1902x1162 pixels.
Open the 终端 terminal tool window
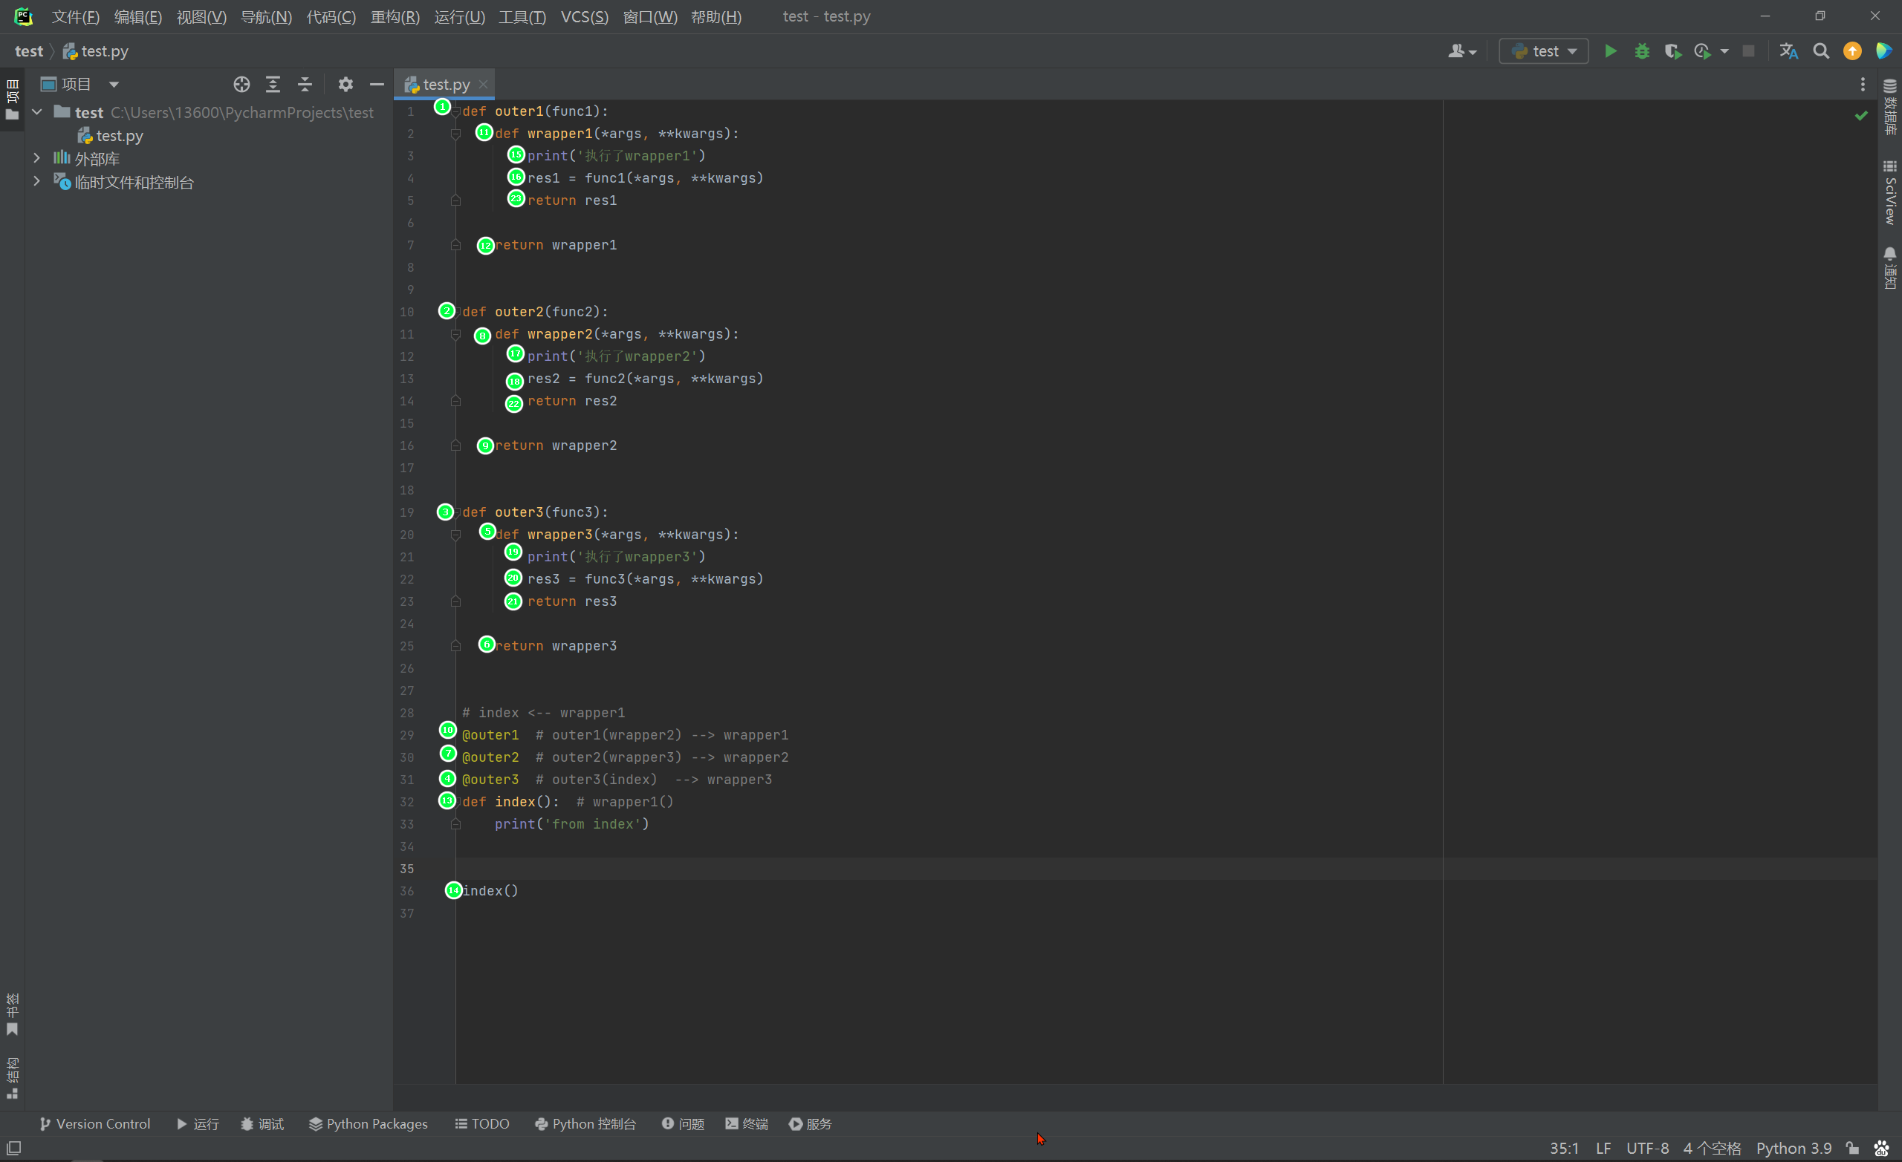[747, 1124]
